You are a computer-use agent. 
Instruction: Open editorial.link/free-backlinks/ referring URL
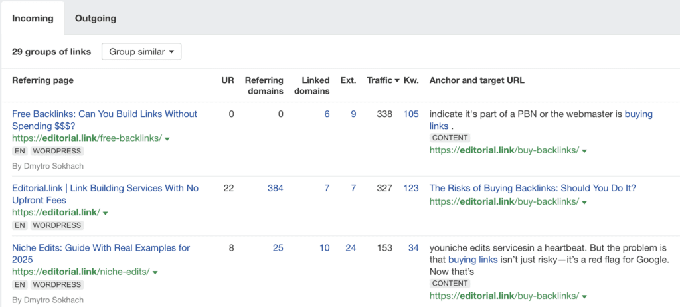[x=87, y=138]
